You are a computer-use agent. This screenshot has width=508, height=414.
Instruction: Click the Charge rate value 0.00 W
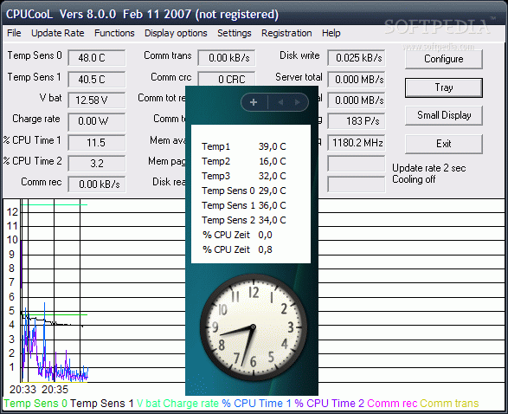pos(97,121)
